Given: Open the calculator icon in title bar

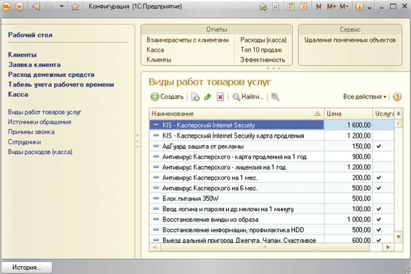Looking at the screenshot, I should 290,7.
